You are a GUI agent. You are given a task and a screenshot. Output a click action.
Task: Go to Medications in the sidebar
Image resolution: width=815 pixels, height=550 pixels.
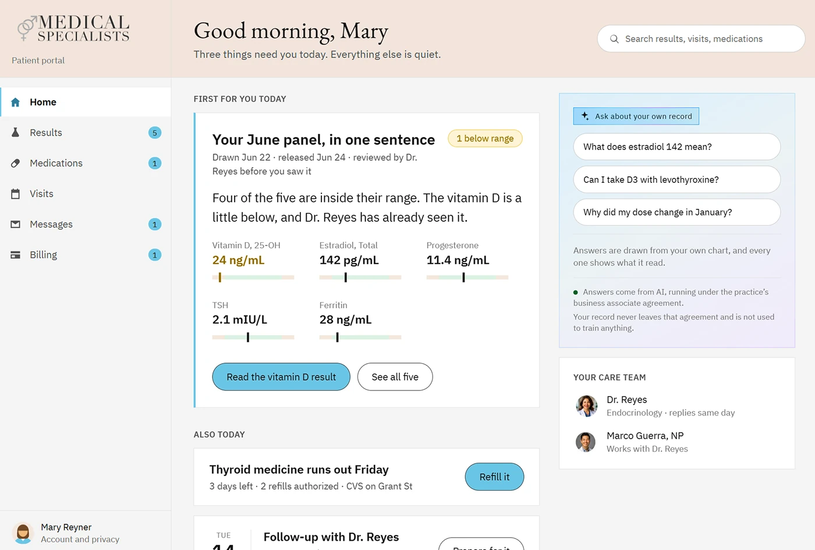pyautogui.click(x=86, y=164)
